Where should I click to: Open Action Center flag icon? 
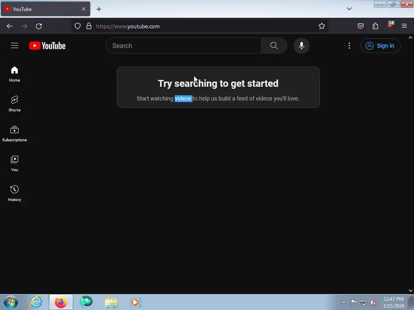coord(353,302)
